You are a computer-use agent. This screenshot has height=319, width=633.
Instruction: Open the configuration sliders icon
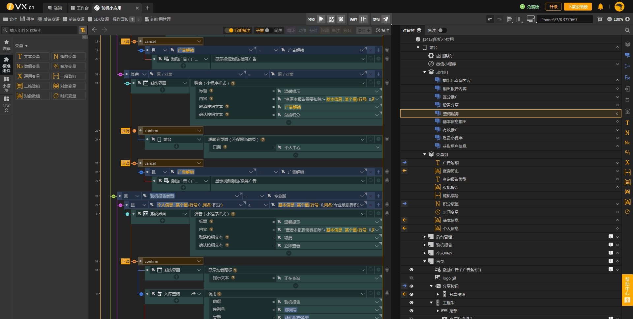[x=363, y=19]
